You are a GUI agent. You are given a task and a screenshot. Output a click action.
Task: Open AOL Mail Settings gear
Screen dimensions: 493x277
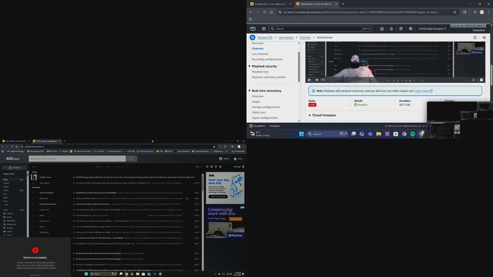pyautogui.click(x=243, y=167)
